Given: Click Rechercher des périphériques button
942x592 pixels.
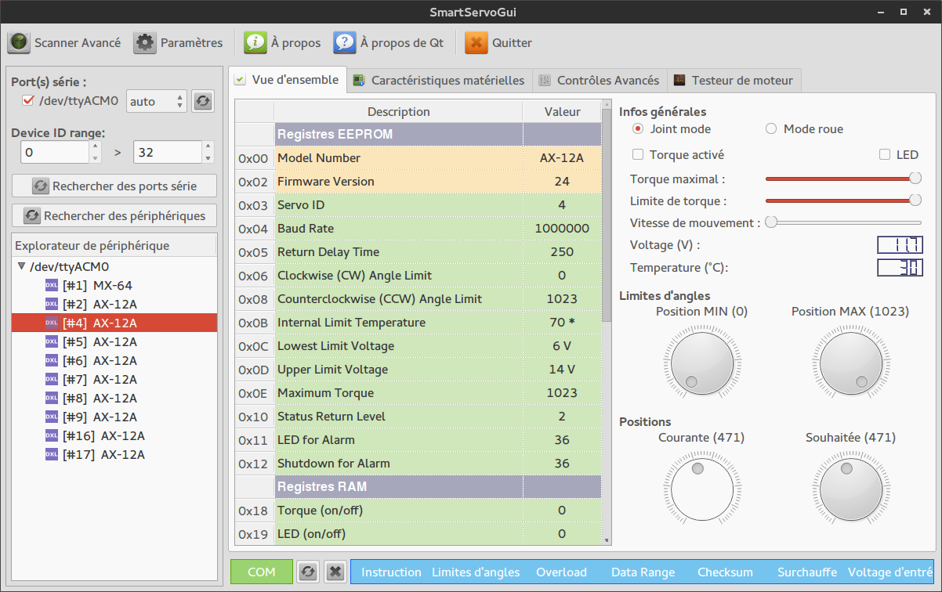Looking at the screenshot, I should click(x=114, y=215).
